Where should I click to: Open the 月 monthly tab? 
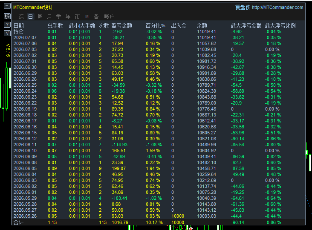(49, 17)
